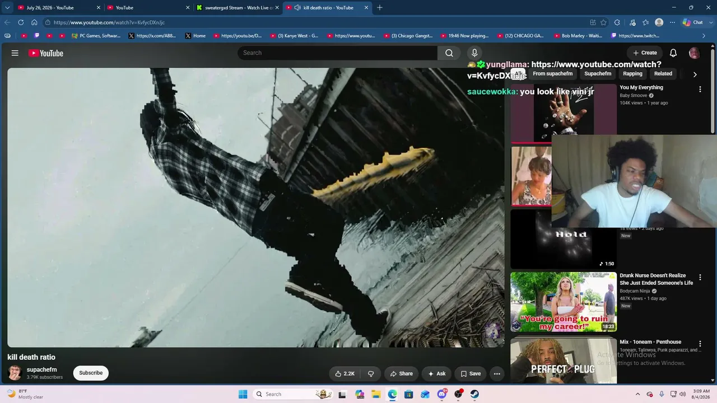
Task: Open options for Mix - 1oneam Penthouse
Action: [700, 344]
